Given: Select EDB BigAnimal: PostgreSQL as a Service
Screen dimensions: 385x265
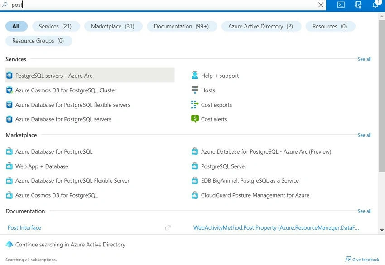Looking at the screenshot, I should 250,181.
